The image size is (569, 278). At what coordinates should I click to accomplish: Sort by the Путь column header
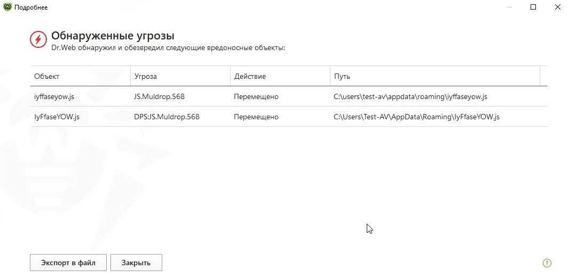[x=342, y=76]
